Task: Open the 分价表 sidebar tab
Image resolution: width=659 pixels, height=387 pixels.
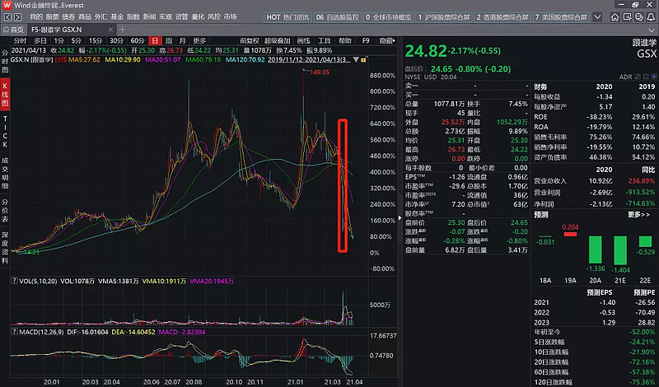Action: [5, 210]
